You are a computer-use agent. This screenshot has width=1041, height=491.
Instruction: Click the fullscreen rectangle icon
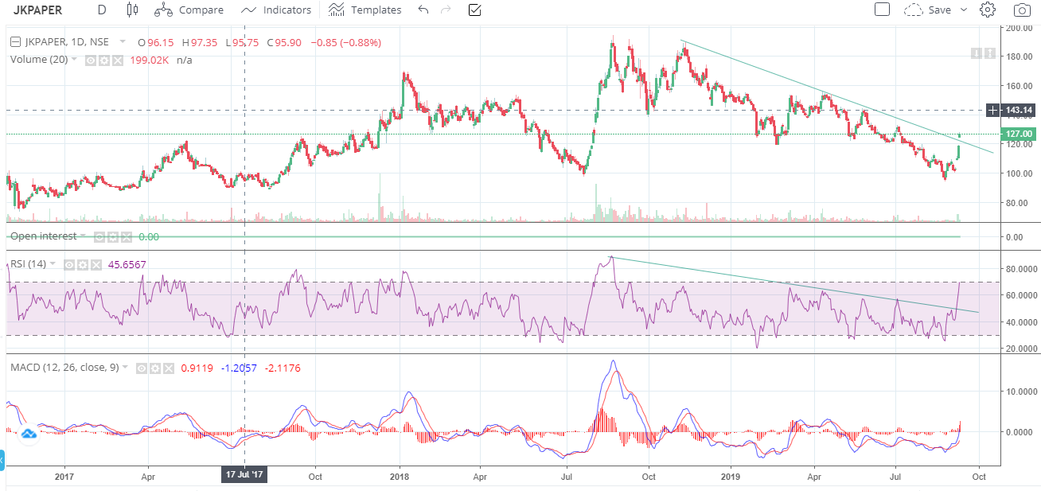pyautogui.click(x=881, y=10)
